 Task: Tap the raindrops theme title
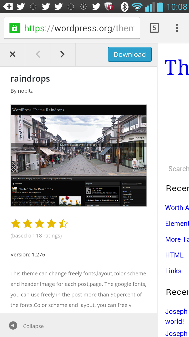pos(30,78)
